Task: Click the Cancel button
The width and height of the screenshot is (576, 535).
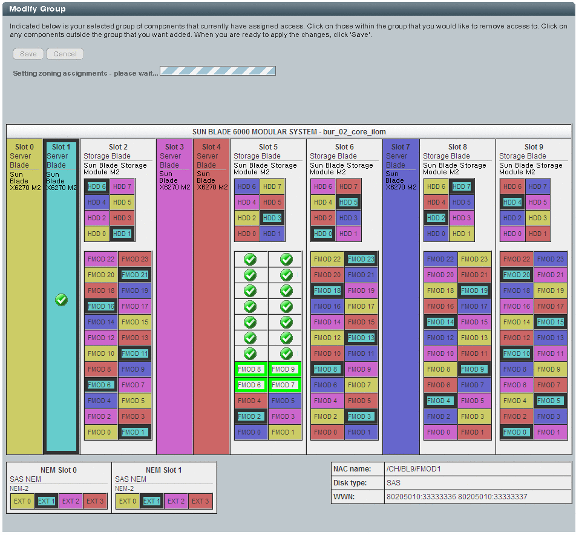Action: click(x=65, y=54)
